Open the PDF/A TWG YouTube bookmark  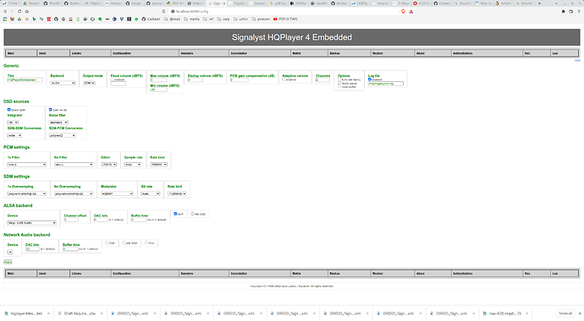(x=285, y=19)
